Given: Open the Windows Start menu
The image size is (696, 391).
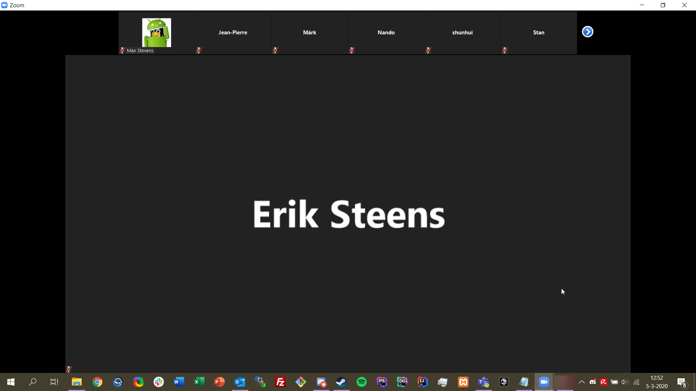Looking at the screenshot, I should click(x=11, y=382).
